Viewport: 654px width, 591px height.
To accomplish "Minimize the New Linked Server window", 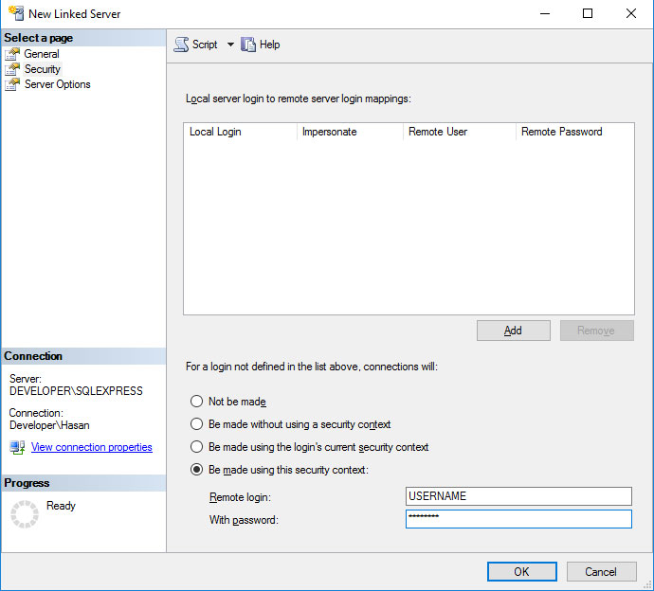I will coord(545,13).
